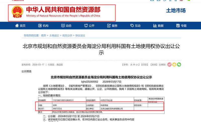Share via the yellow QZone star icon
This screenshot has height=122, width=201.
[174, 65]
